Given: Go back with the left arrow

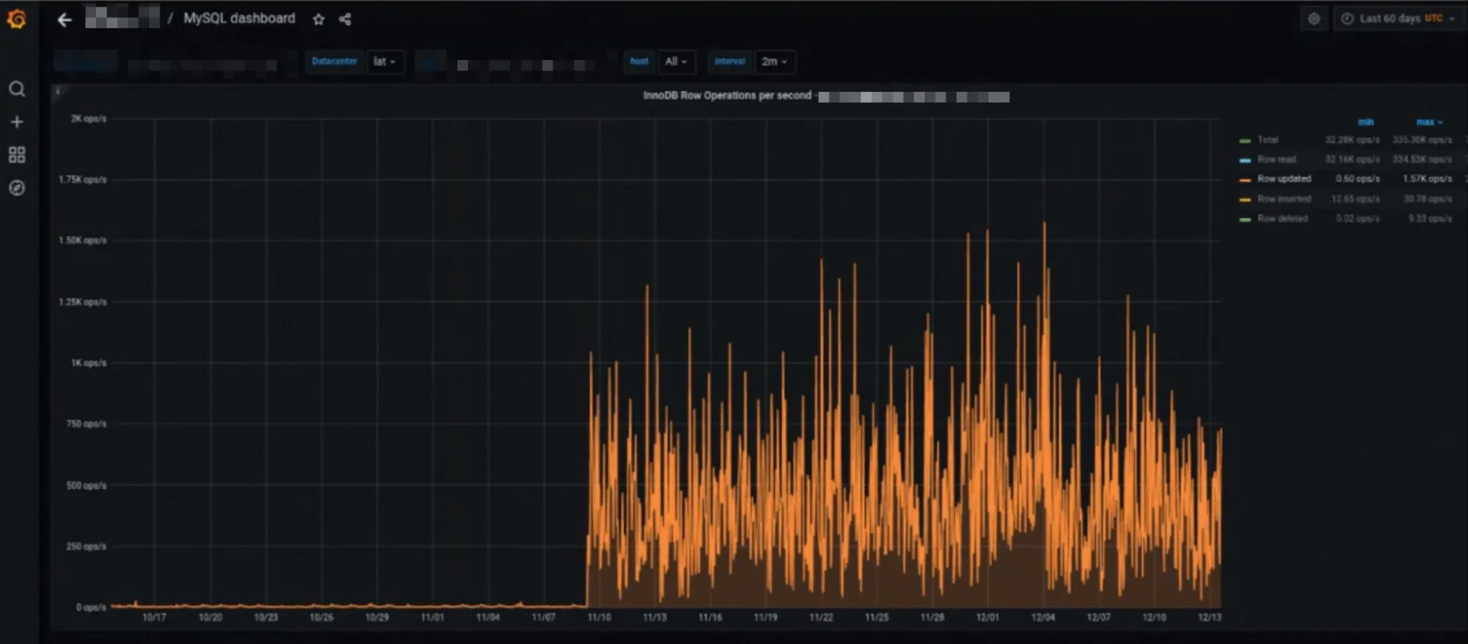Looking at the screenshot, I should (65, 20).
